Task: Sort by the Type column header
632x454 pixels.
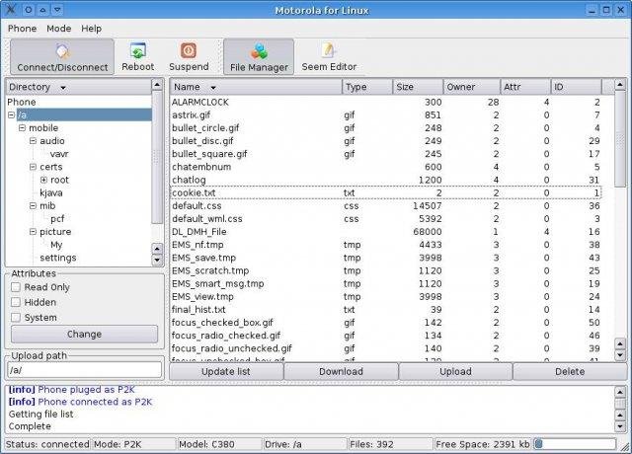Action: (x=367, y=87)
